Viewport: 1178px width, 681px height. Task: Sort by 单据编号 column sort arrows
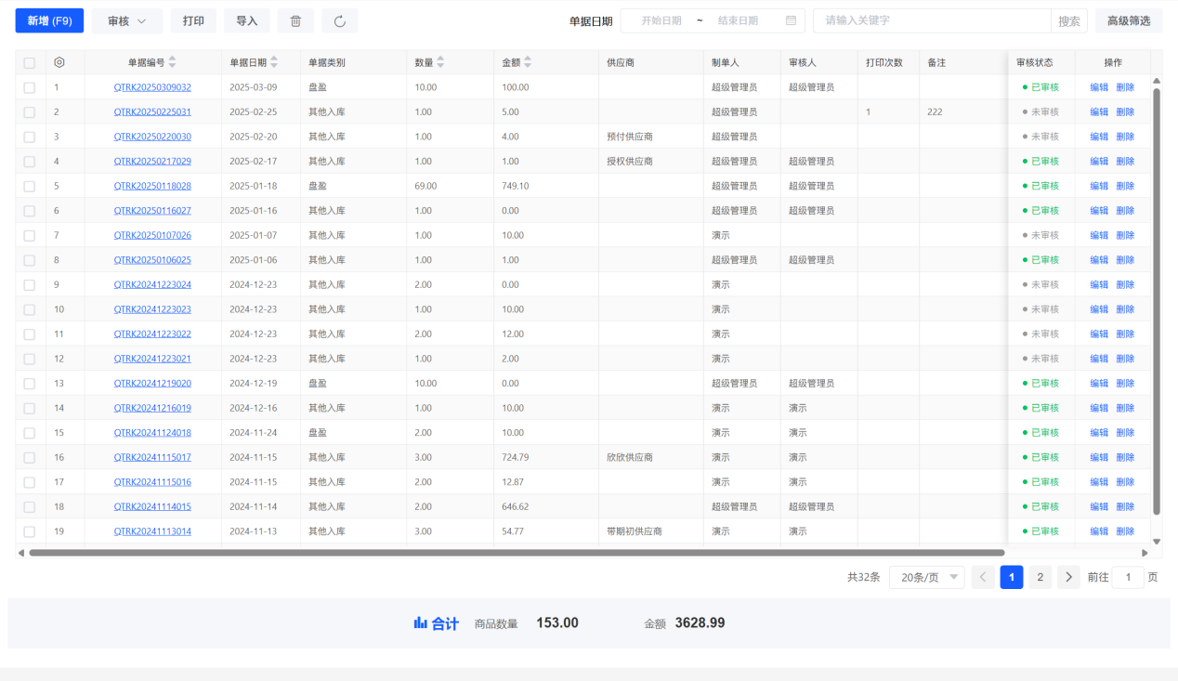[172, 62]
